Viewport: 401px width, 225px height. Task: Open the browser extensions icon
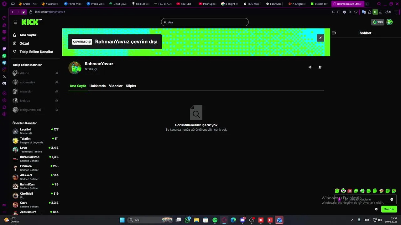coord(369,12)
